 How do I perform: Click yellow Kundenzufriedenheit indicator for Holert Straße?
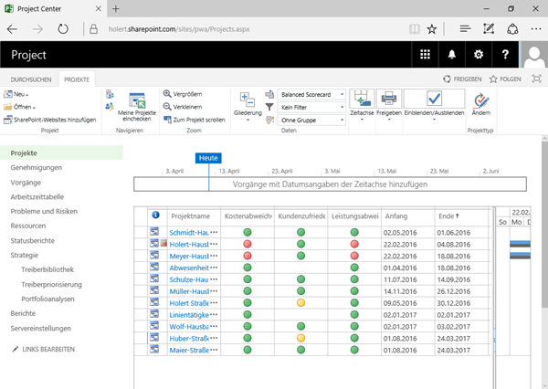coord(300,302)
